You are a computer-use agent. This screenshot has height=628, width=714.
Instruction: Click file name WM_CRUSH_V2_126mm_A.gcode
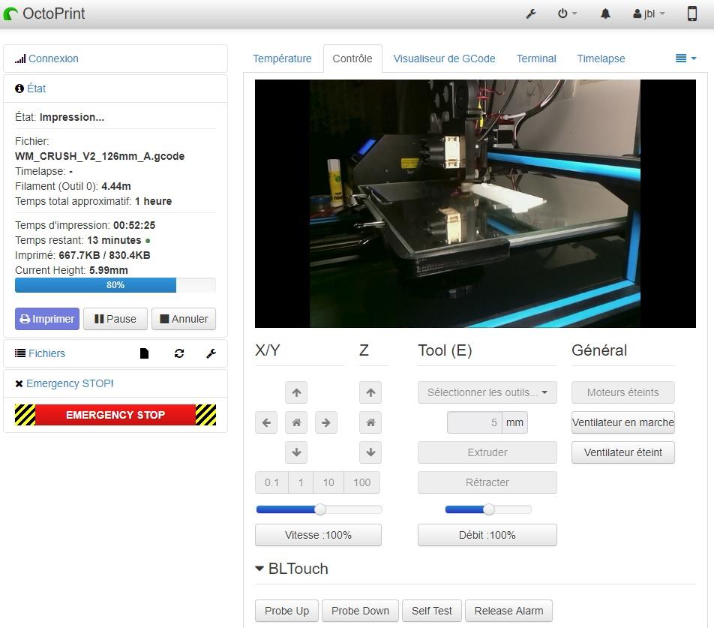pos(100,156)
